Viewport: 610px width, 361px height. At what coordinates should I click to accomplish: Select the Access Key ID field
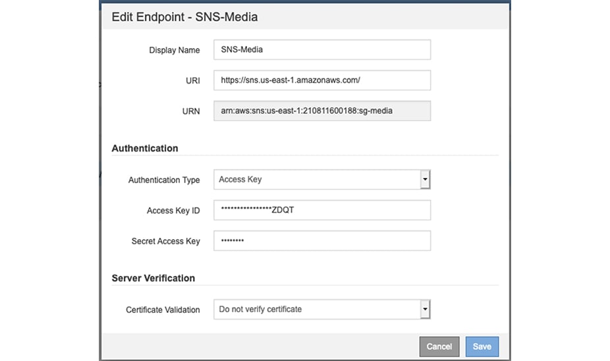[x=321, y=210]
